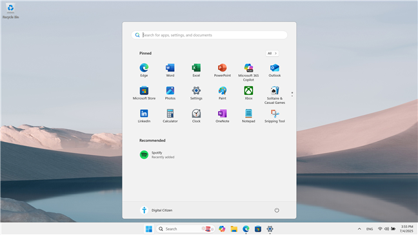Open Edge from the taskbar
Image resolution: width=418 pixels, height=235 pixels.
pyautogui.click(x=246, y=229)
